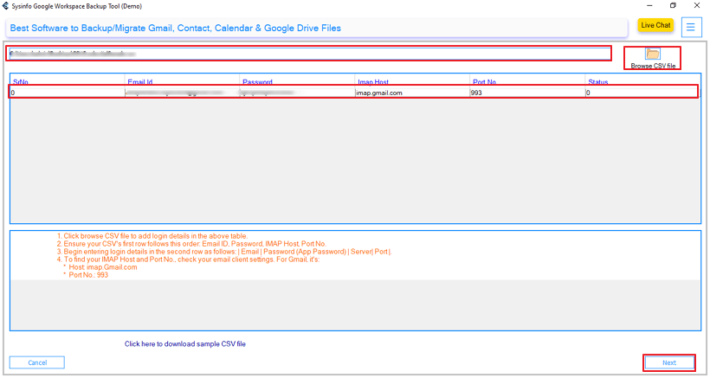The image size is (710, 378).
Task: Download the sample CSV file via link
Action: coord(184,344)
